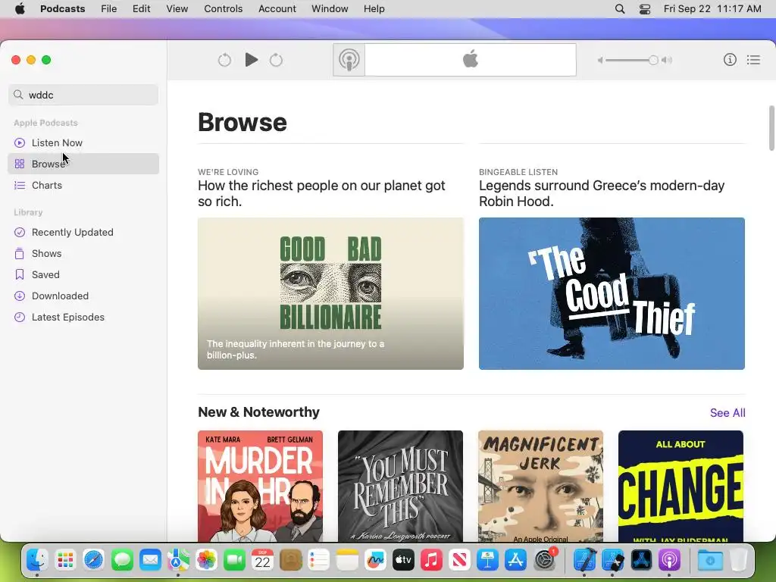Open You Must Remember This podcast

[x=400, y=486]
